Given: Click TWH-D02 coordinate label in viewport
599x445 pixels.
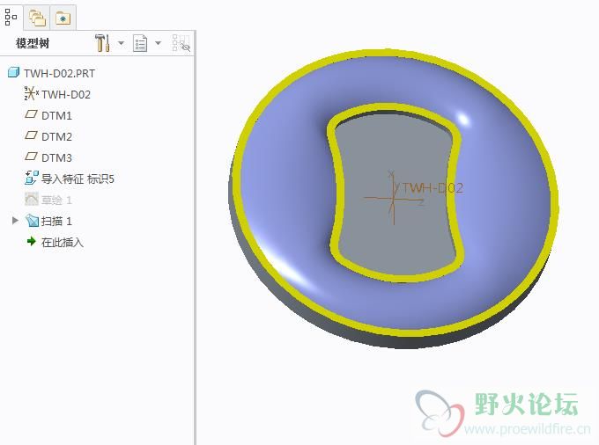Looking at the screenshot, I should [x=432, y=188].
